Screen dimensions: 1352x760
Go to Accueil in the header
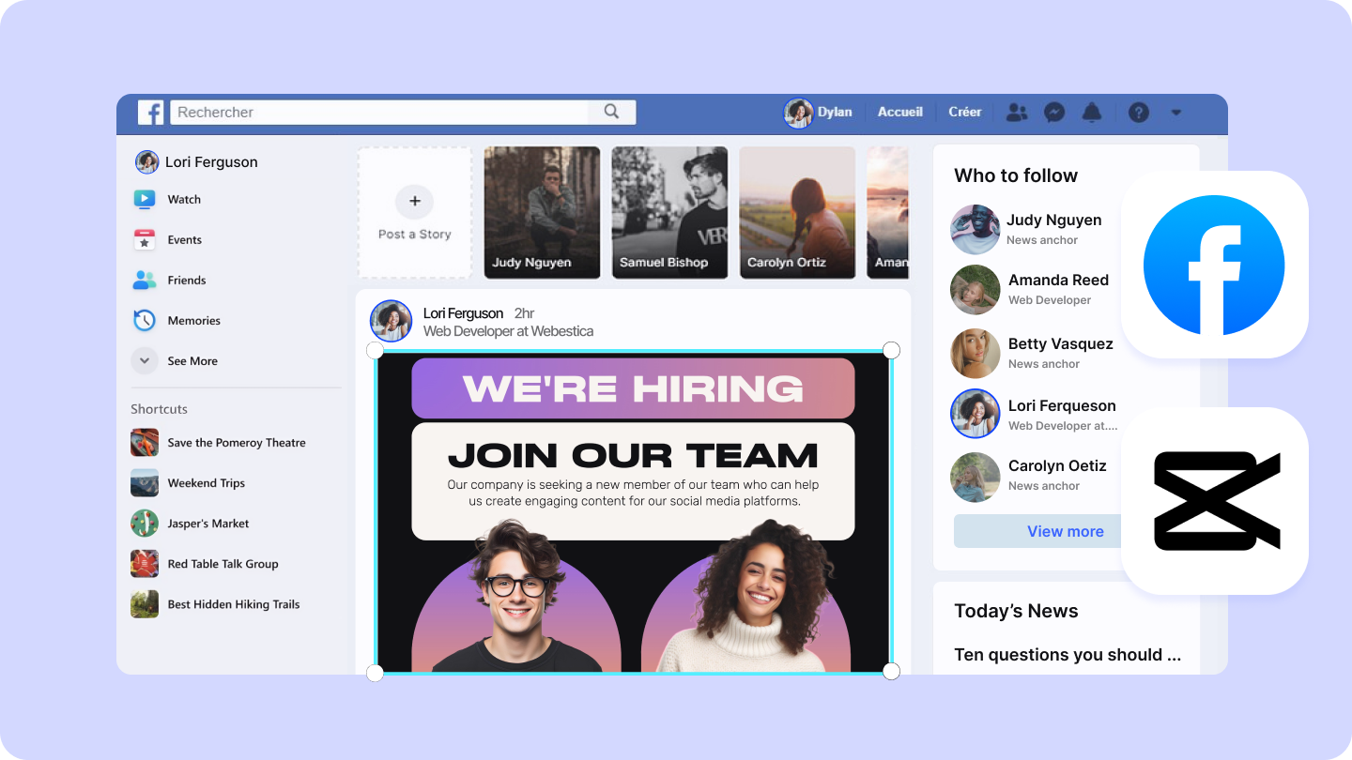point(900,112)
